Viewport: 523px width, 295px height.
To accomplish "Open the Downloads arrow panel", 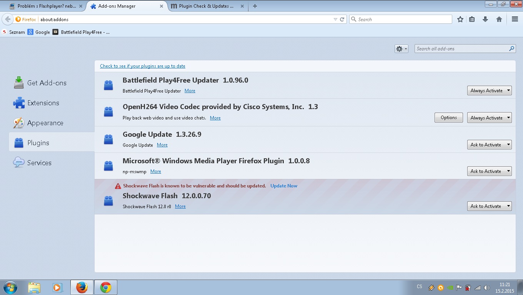I will pyautogui.click(x=485, y=19).
